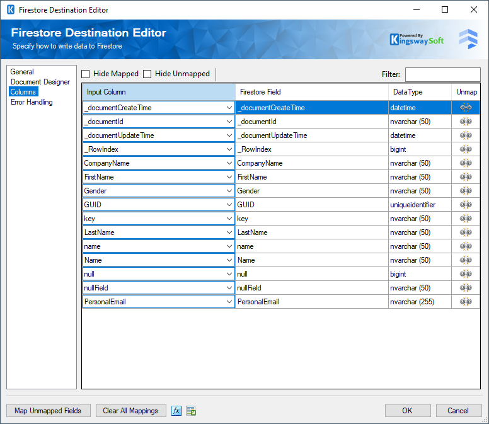Open the nullField input column dropdown

(229, 288)
